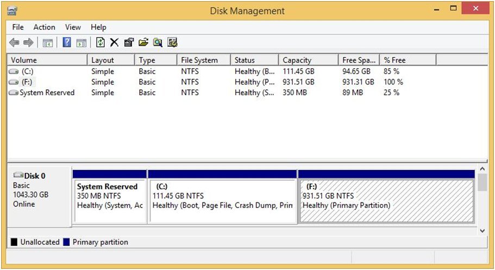
Task: Click the open folder toolbar icon
Action: tap(143, 42)
